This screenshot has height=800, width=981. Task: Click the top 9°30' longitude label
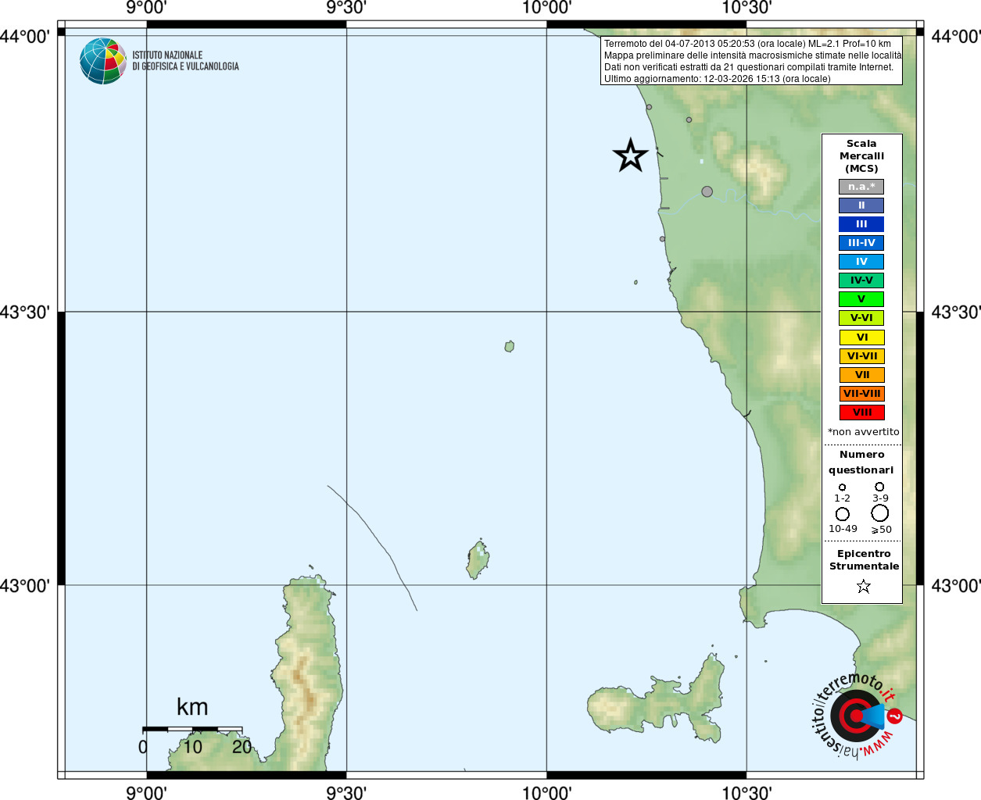pos(346,8)
